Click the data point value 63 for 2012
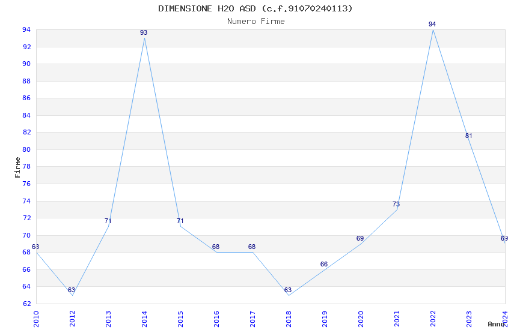511x330 pixels. tap(72, 290)
